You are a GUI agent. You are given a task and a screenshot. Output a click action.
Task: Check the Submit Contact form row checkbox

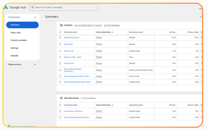click(x=60, y=37)
